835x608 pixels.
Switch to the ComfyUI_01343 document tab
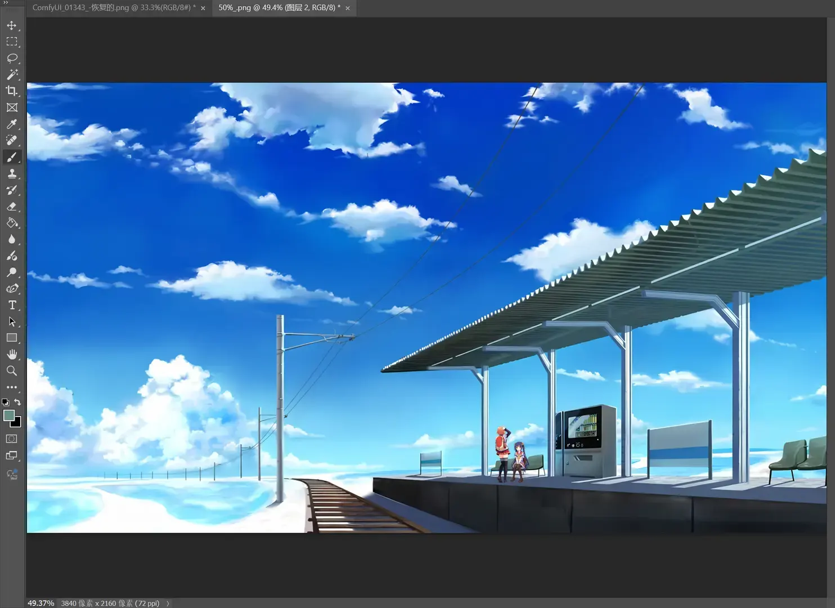[114, 8]
